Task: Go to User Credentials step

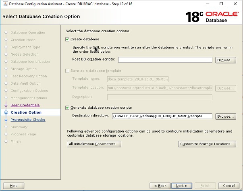Action: (x=25, y=105)
